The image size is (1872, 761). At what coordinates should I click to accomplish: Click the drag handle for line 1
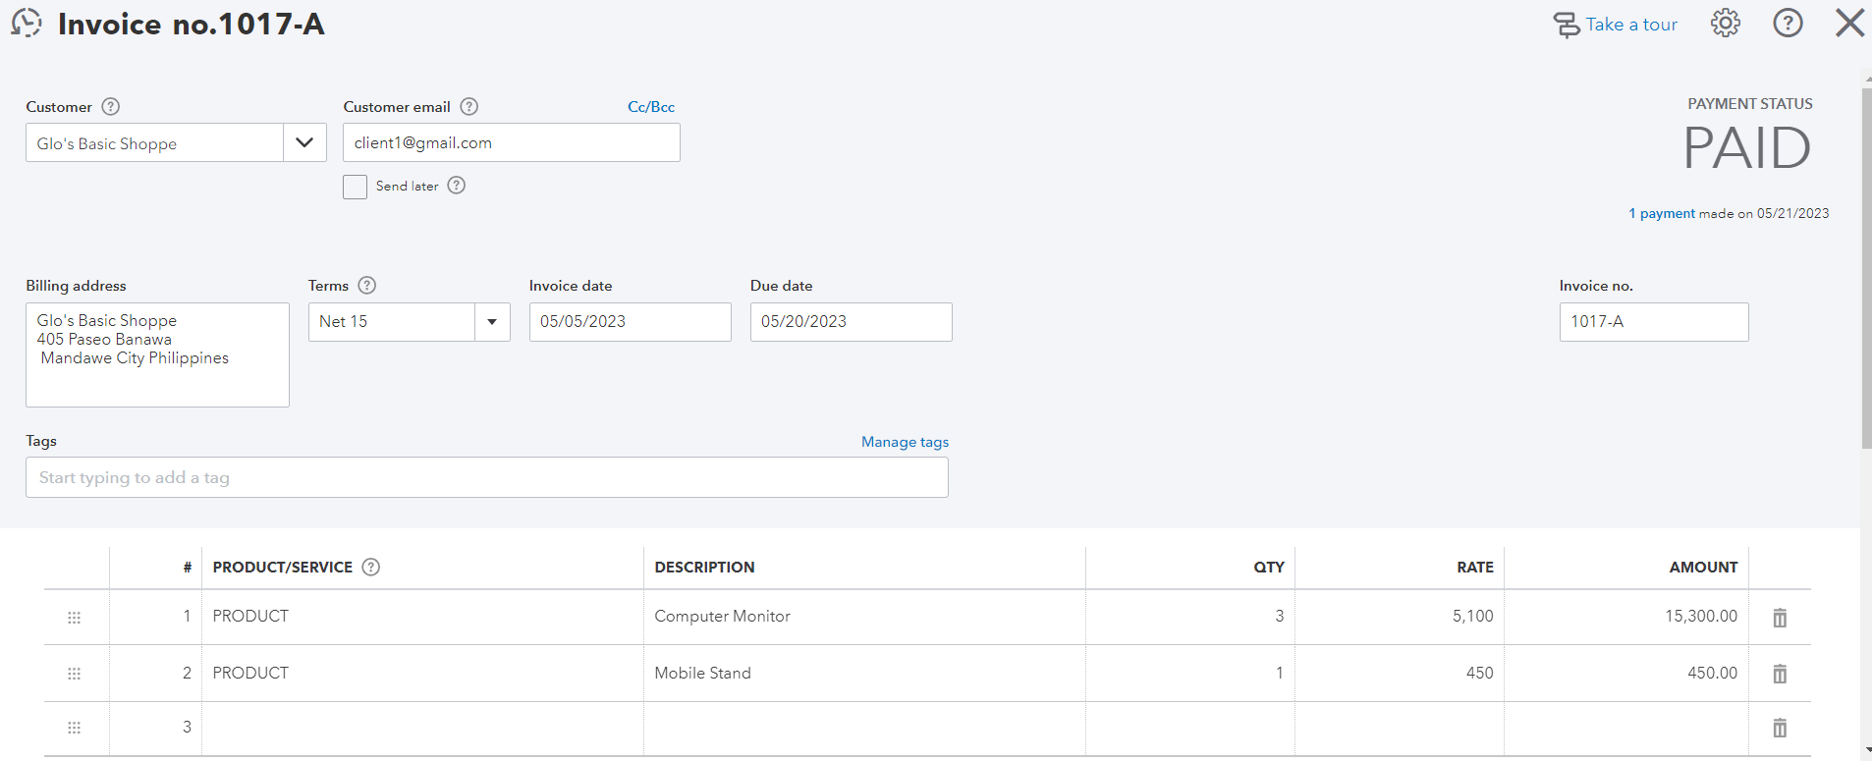coord(74,618)
